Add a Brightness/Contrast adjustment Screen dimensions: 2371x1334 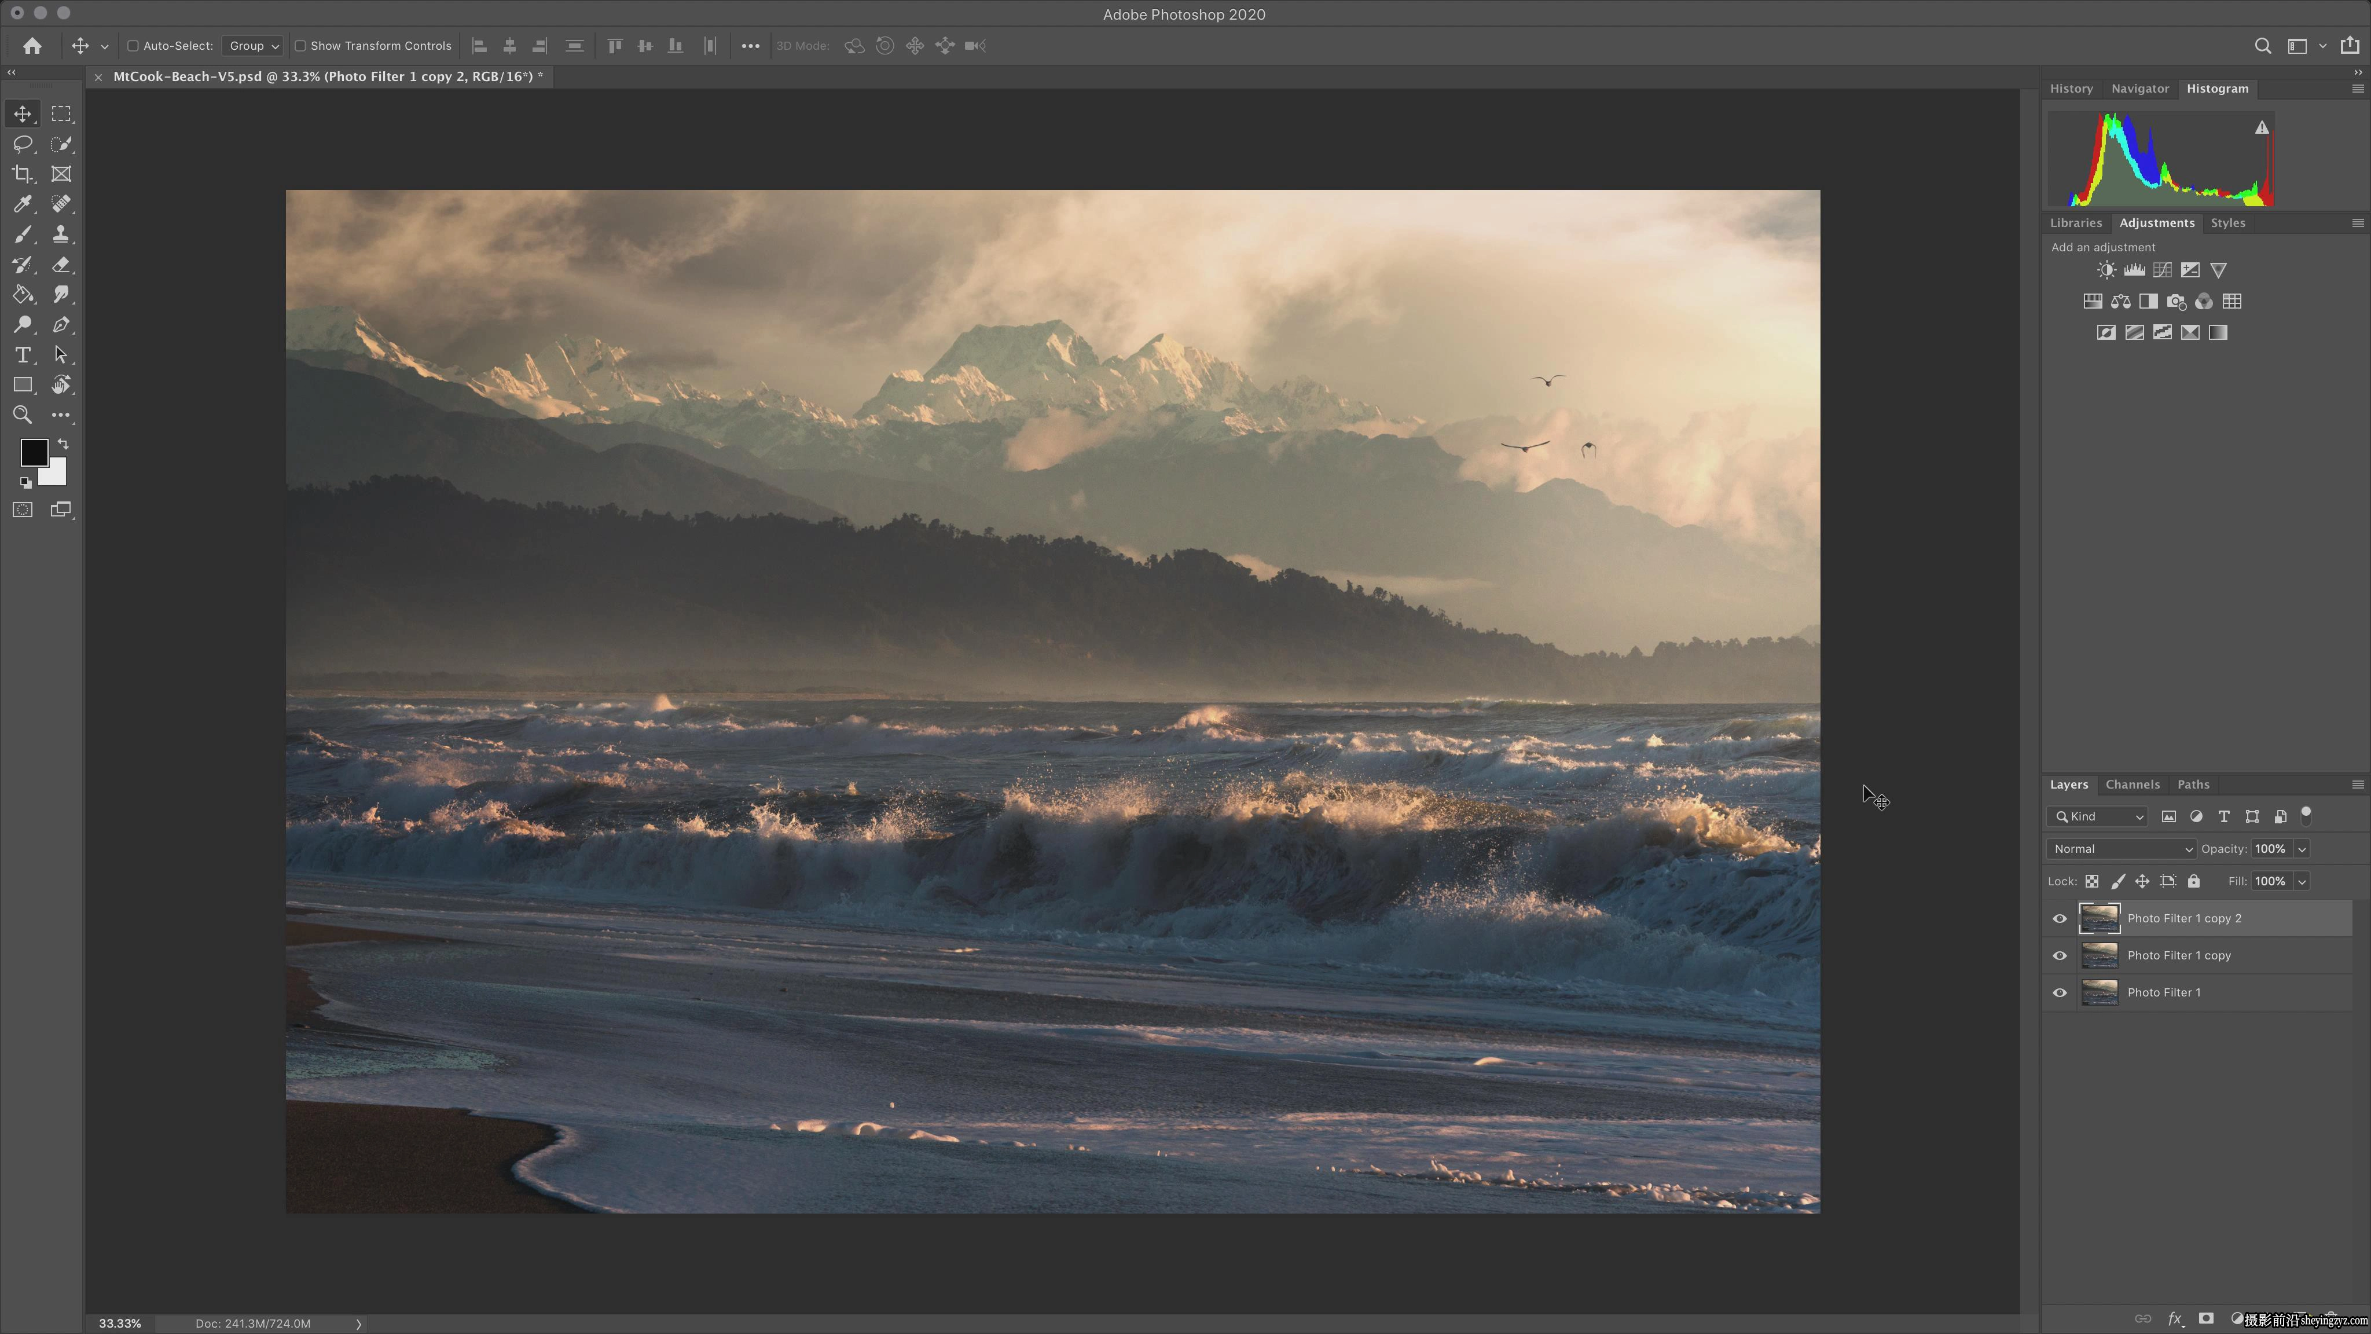coord(2106,270)
